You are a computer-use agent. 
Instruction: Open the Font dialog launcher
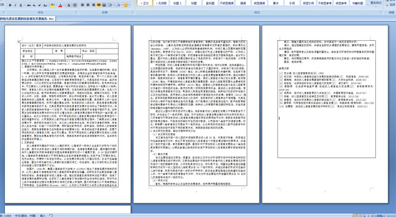click(x=76, y=12)
